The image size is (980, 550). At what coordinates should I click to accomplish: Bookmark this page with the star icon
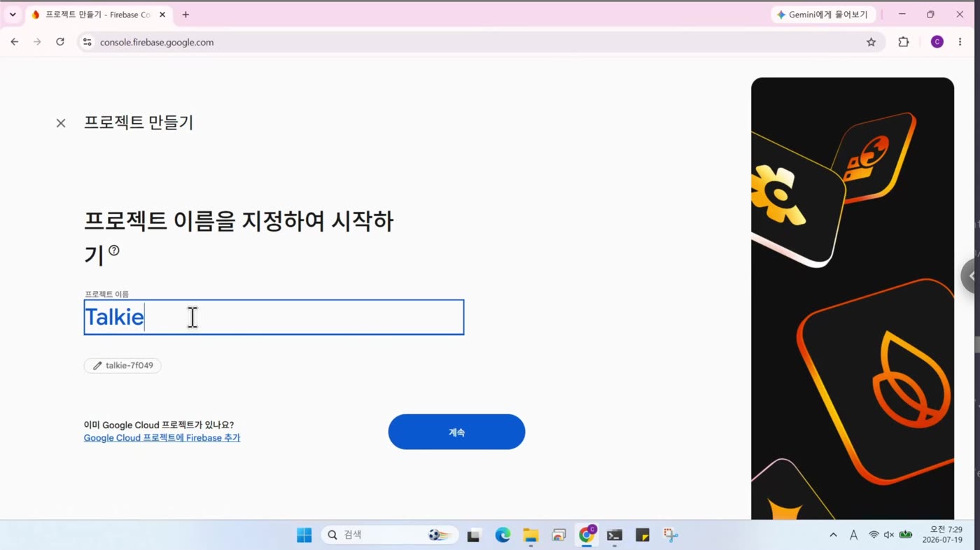pos(871,42)
